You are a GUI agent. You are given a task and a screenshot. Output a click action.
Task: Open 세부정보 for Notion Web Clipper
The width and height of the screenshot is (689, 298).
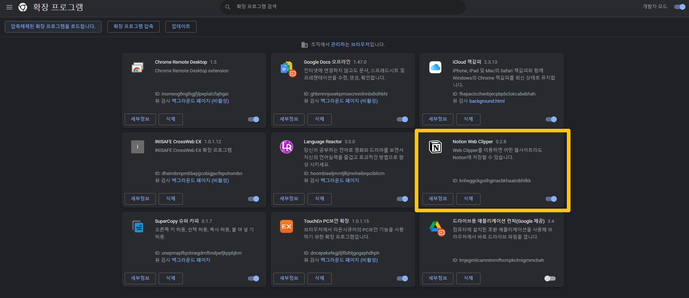438,199
